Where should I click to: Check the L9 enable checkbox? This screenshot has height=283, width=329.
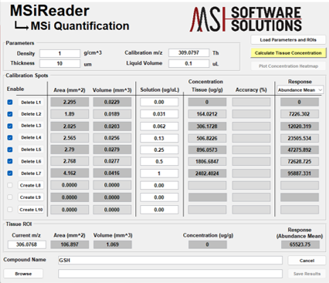(x=10, y=197)
